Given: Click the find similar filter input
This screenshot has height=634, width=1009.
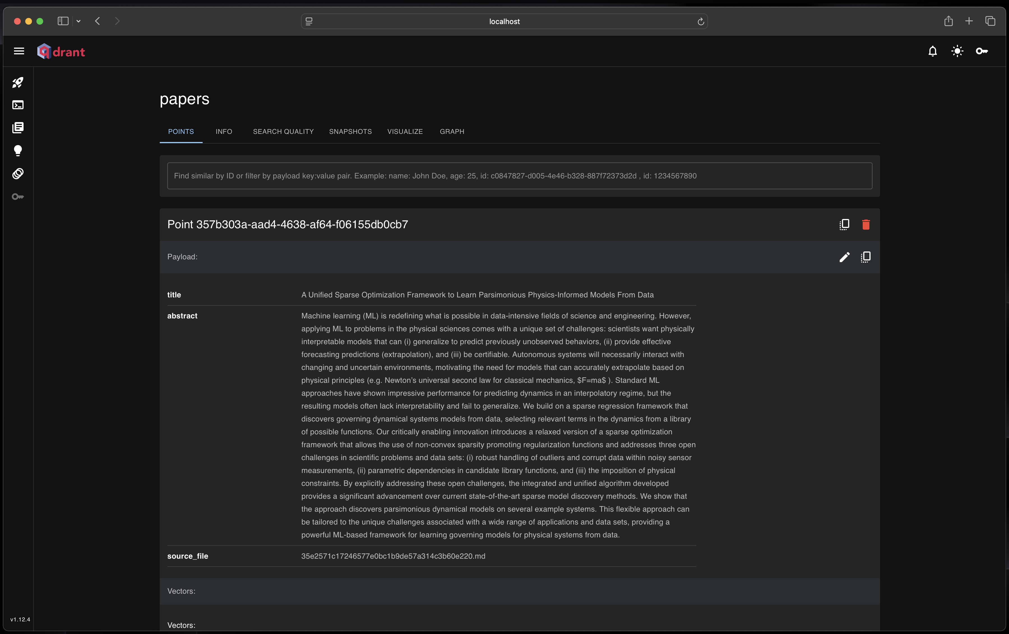Looking at the screenshot, I should [x=519, y=176].
